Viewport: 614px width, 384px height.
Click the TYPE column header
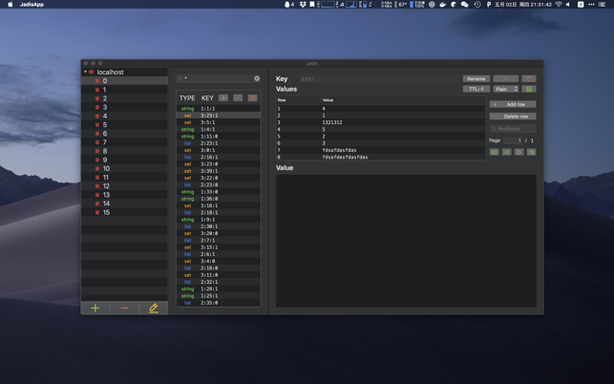point(187,98)
